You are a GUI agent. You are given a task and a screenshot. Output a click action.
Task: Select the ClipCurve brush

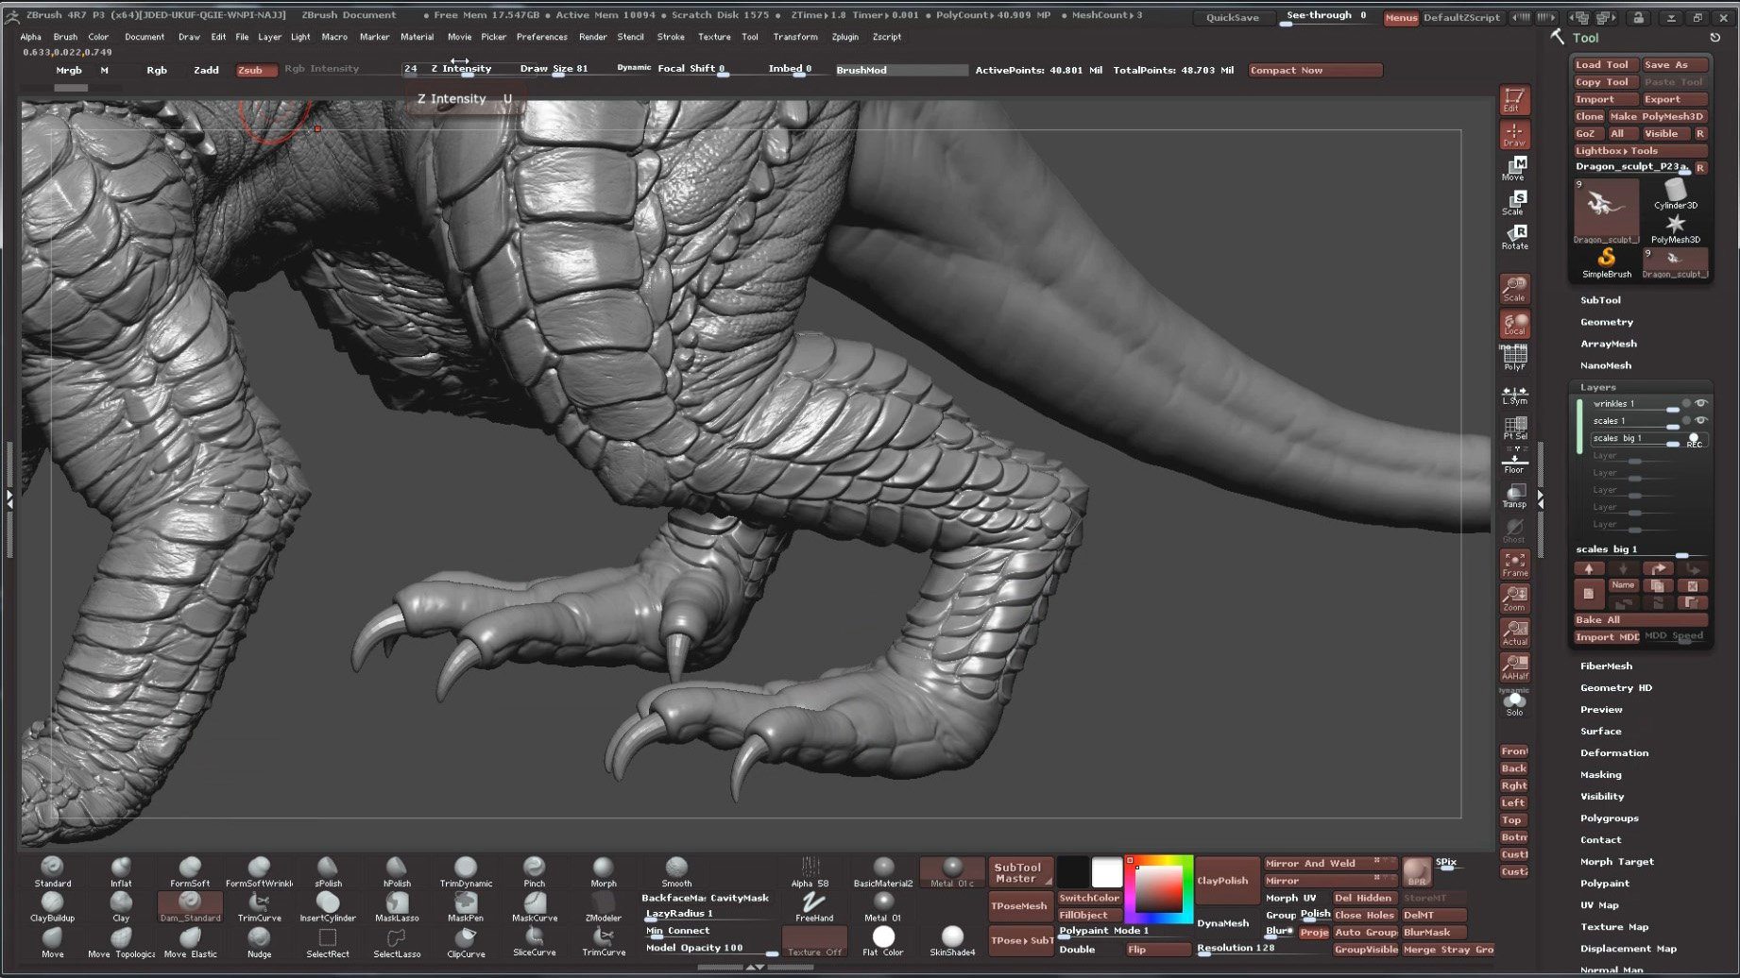point(466,942)
